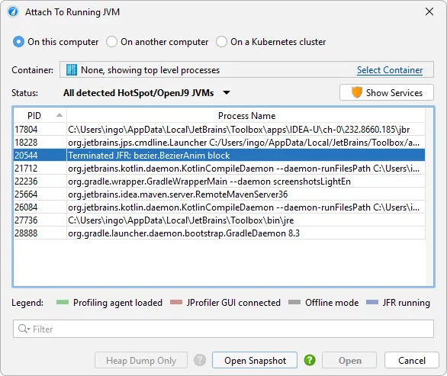Select the Toolbox\bin\jre process row
447x376 pixels.
(219, 220)
